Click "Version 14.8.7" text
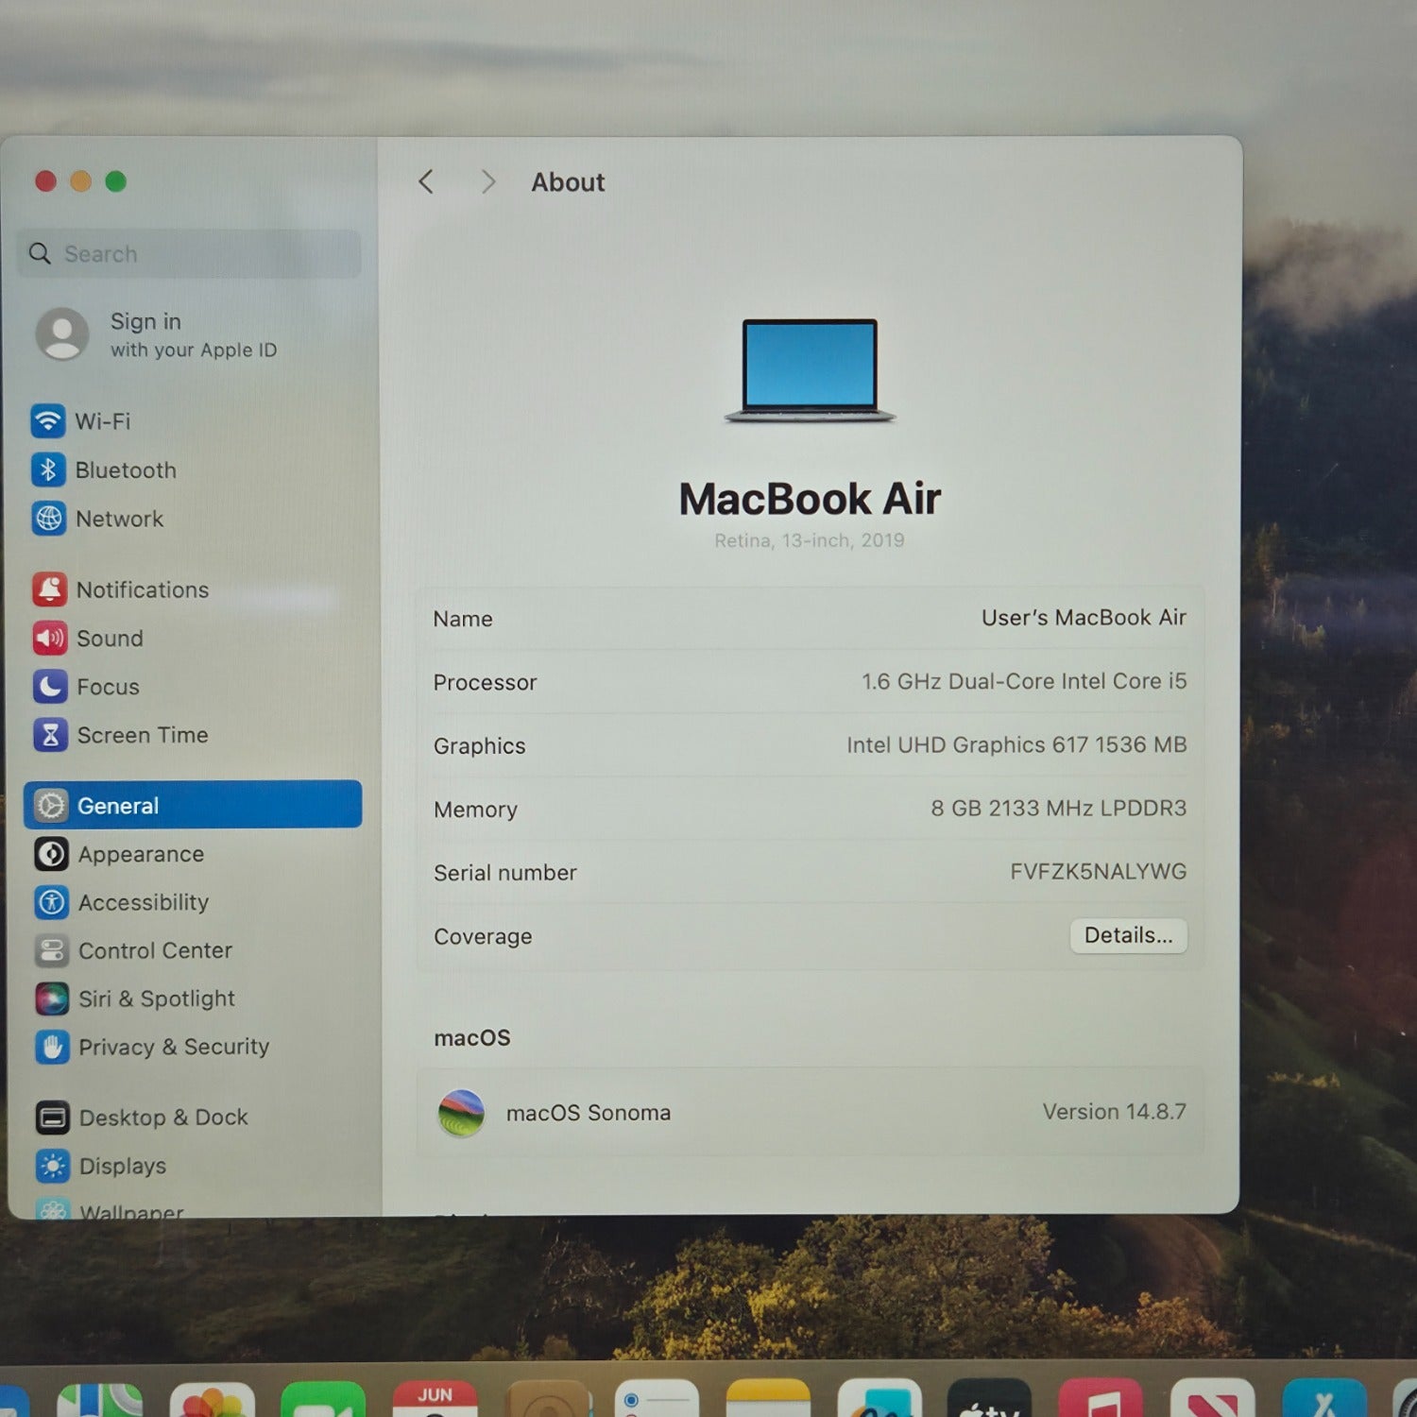This screenshot has height=1417, width=1417. pyautogui.click(x=1114, y=1112)
